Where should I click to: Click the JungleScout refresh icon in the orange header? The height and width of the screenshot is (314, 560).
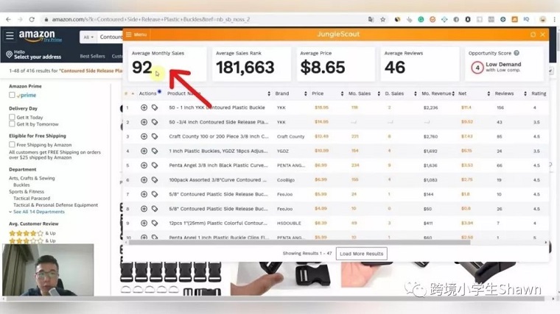point(533,35)
